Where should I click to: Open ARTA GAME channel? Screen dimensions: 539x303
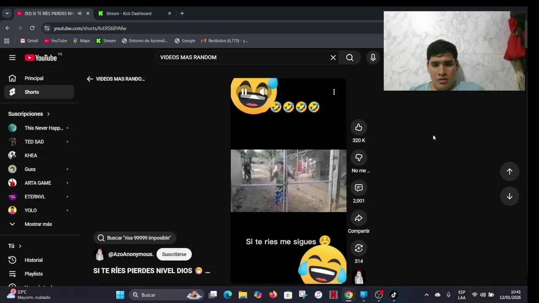(39, 183)
